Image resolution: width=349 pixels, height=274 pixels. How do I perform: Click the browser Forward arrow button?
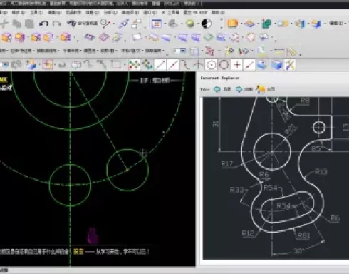[244, 89]
